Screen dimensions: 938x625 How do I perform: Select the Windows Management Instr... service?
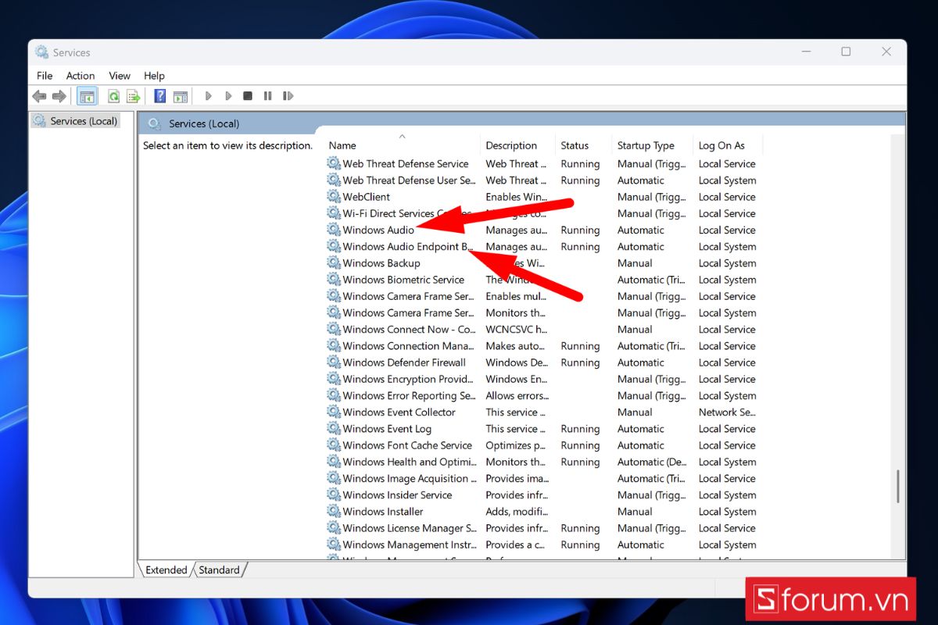point(408,545)
